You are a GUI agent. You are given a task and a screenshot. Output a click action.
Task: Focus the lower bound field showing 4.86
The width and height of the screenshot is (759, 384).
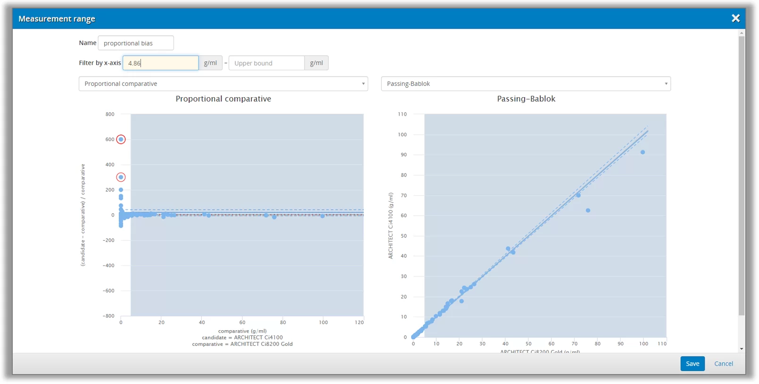pyautogui.click(x=160, y=63)
